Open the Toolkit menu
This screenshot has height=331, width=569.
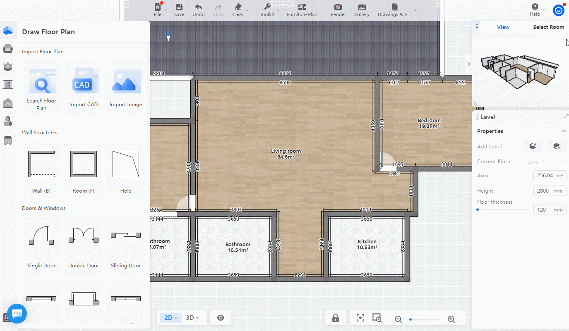tap(267, 10)
